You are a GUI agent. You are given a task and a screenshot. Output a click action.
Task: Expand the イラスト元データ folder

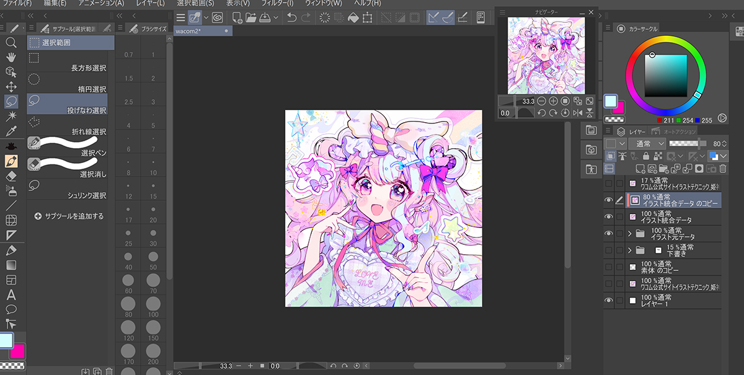point(630,233)
